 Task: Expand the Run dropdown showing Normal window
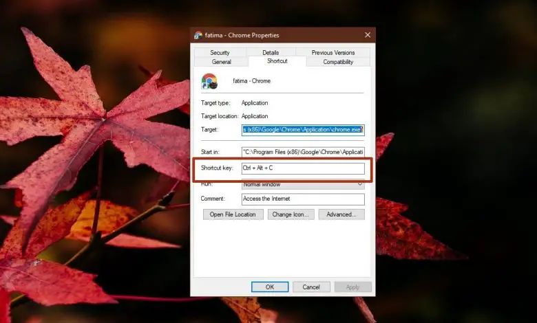(x=303, y=185)
